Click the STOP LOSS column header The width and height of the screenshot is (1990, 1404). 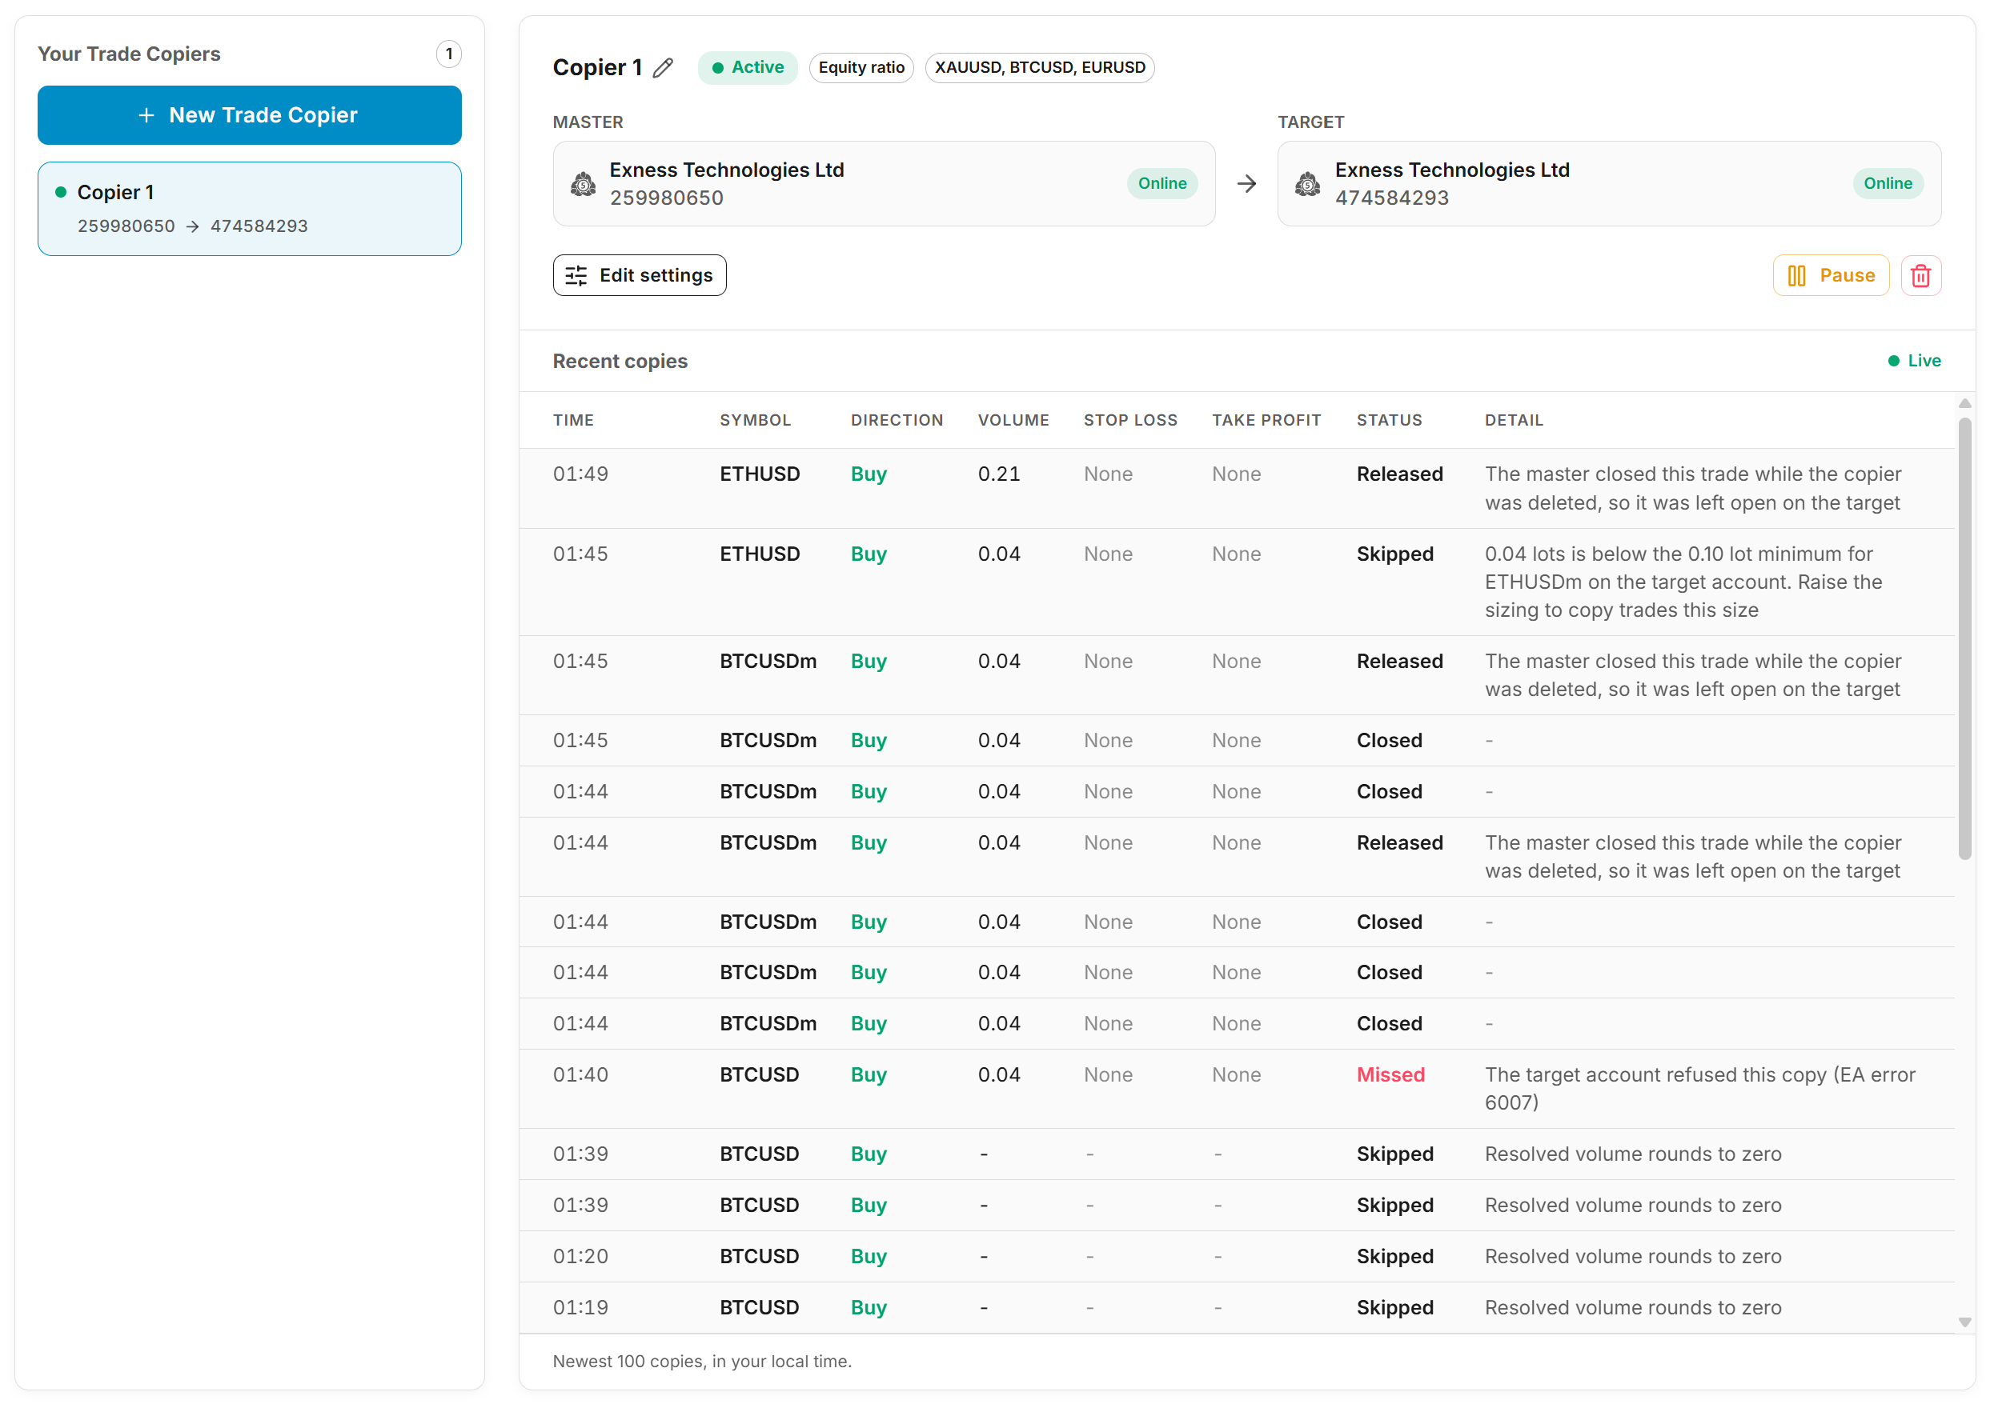1130,420
